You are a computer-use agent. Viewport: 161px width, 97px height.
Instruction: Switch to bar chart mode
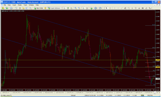coord(64,8)
